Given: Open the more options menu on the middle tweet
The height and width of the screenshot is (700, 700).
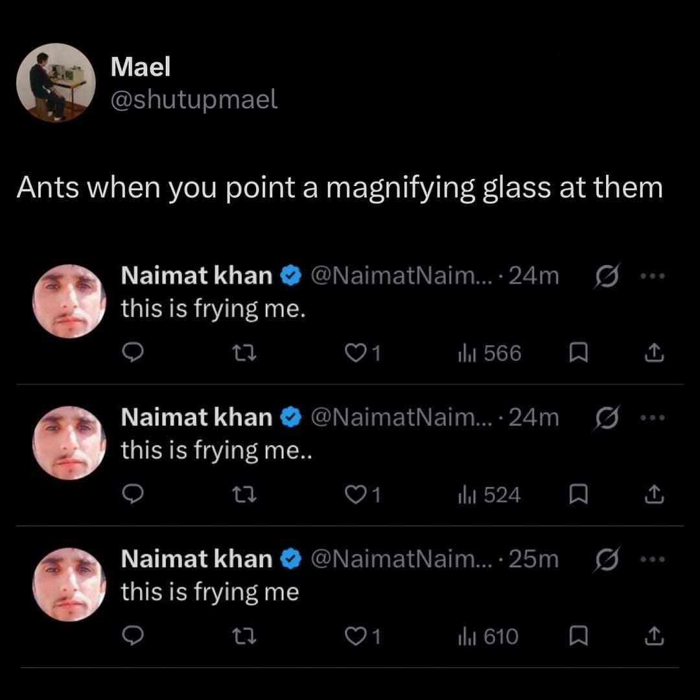Looking at the screenshot, I should click(653, 417).
